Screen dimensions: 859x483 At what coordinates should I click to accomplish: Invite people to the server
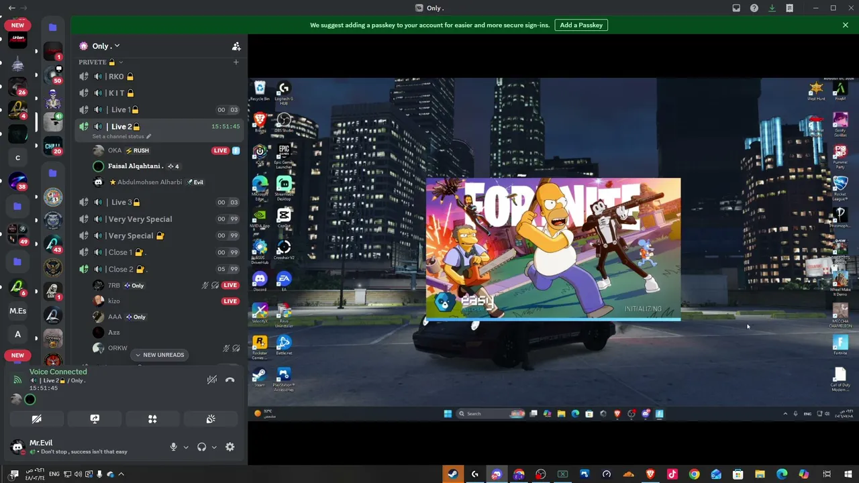(x=236, y=46)
